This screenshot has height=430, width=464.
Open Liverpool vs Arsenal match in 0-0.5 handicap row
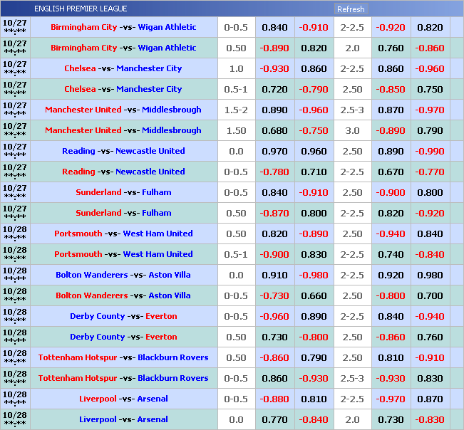123,399
